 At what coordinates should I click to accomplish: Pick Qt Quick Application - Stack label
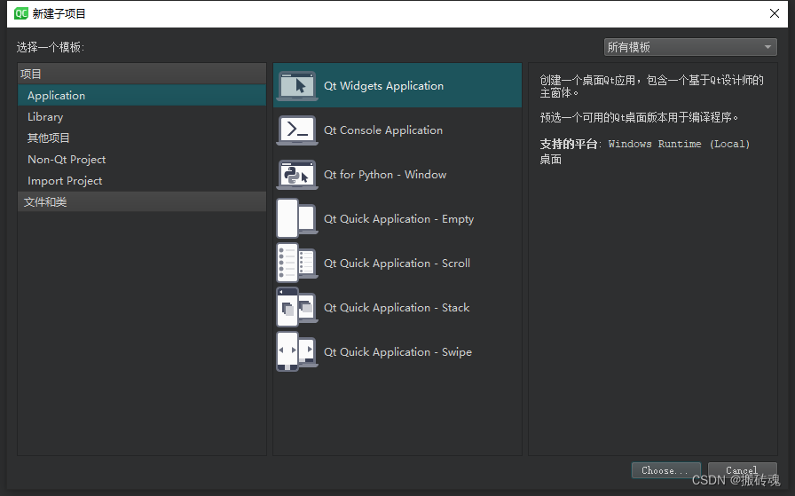pos(397,308)
